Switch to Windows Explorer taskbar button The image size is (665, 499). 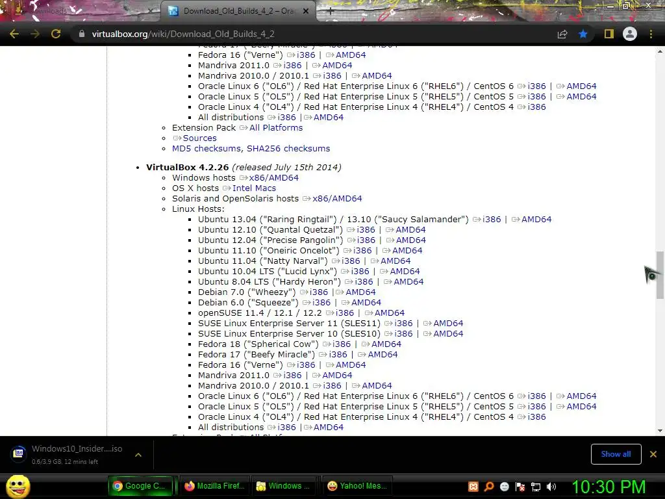click(x=285, y=486)
